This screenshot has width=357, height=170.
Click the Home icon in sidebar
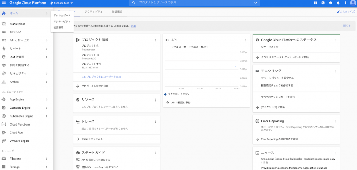click(x=3, y=14)
